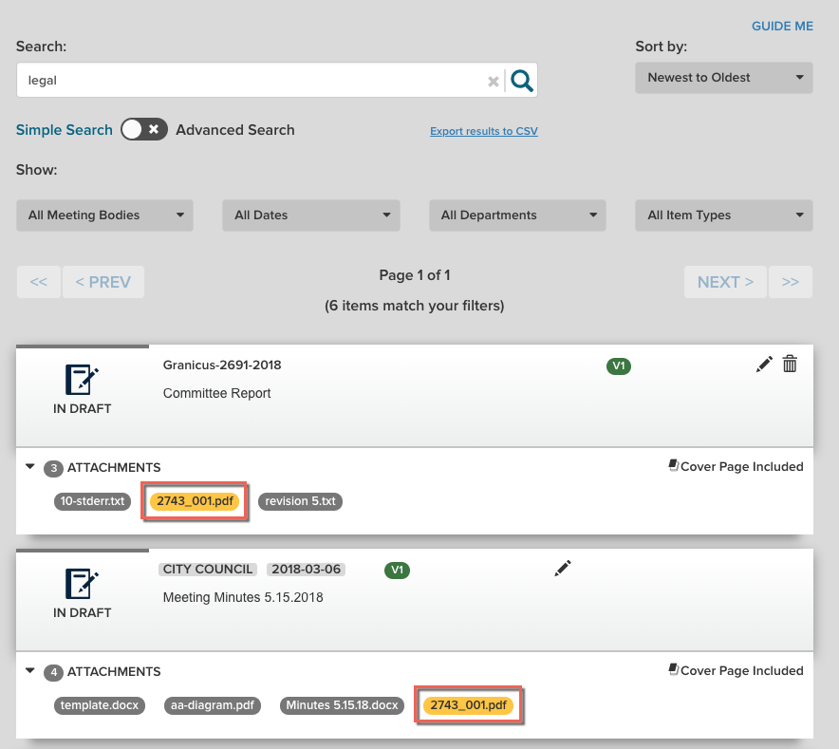Collapse attachments of Granicus-2691-2018
This screenshot has height=749, width=839.
29,467
